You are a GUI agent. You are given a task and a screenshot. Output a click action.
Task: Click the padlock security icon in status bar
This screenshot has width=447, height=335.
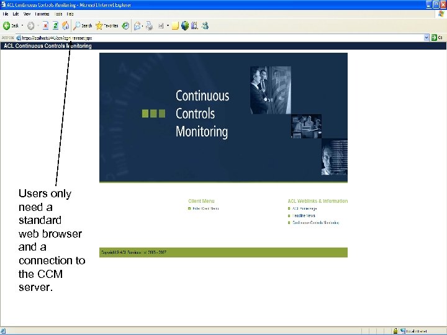coord(395,331)
